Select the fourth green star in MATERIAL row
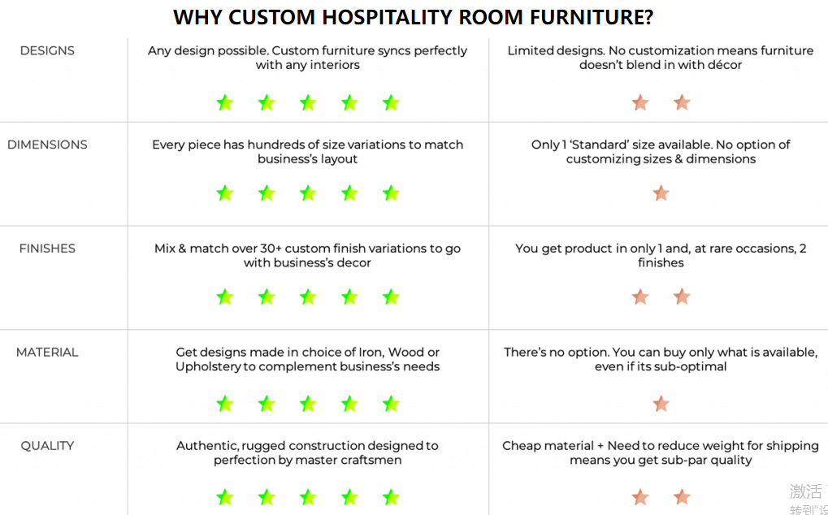This screenshot has width=828, height=515. point(349,405)
